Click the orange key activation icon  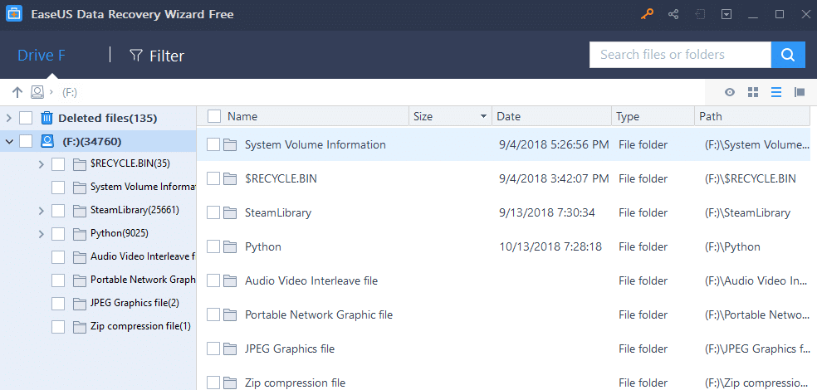point(647,14)
